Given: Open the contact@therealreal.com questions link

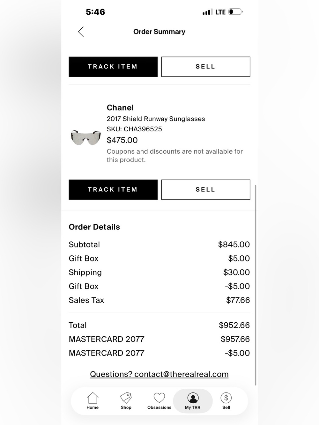Looking at the screenshot, I should [x=159, y=374].
